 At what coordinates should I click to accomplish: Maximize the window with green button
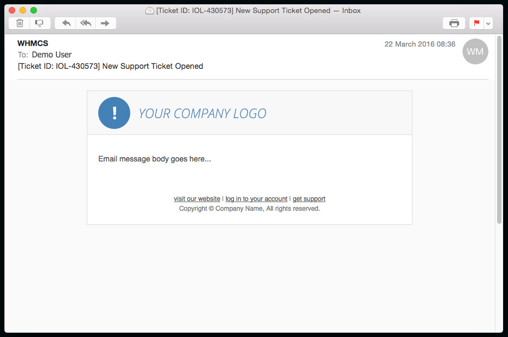[34, 10]
